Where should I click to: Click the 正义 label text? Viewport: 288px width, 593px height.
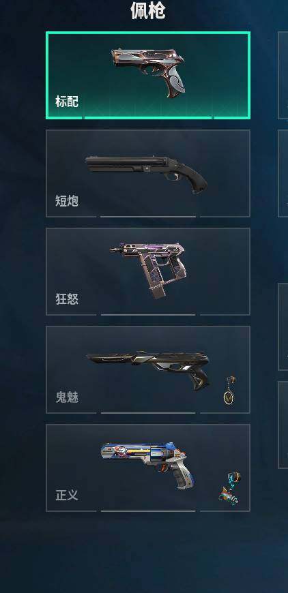(67, 496)
